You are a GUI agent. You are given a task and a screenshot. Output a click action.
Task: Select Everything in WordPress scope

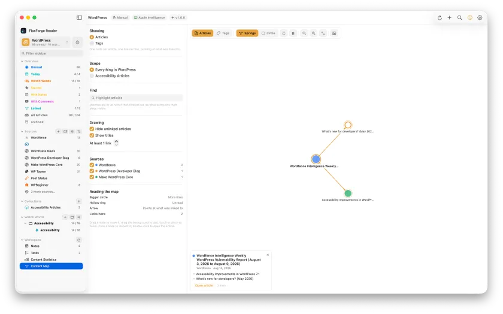coord(92,70)
